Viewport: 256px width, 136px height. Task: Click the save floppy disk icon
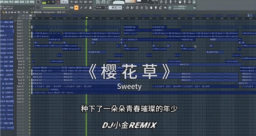tap(180, 2)
